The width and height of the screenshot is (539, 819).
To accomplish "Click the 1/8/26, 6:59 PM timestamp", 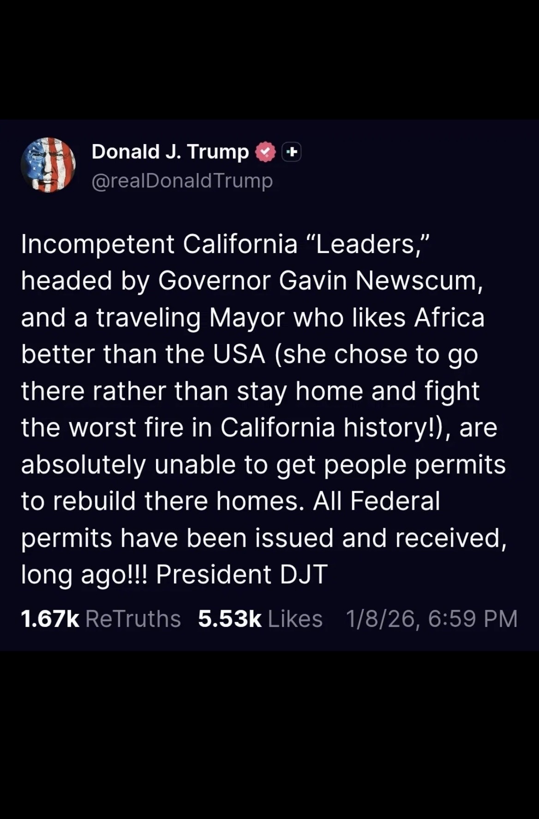I will pyautogui.click(x=431, y=619).
